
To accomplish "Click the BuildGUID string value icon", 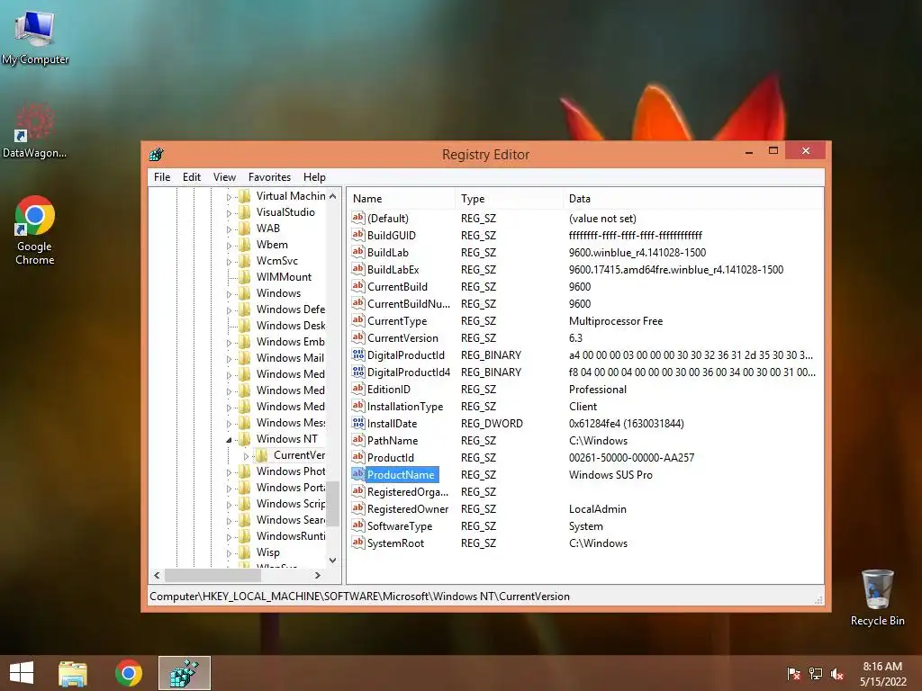I will [x=358, y=235].
